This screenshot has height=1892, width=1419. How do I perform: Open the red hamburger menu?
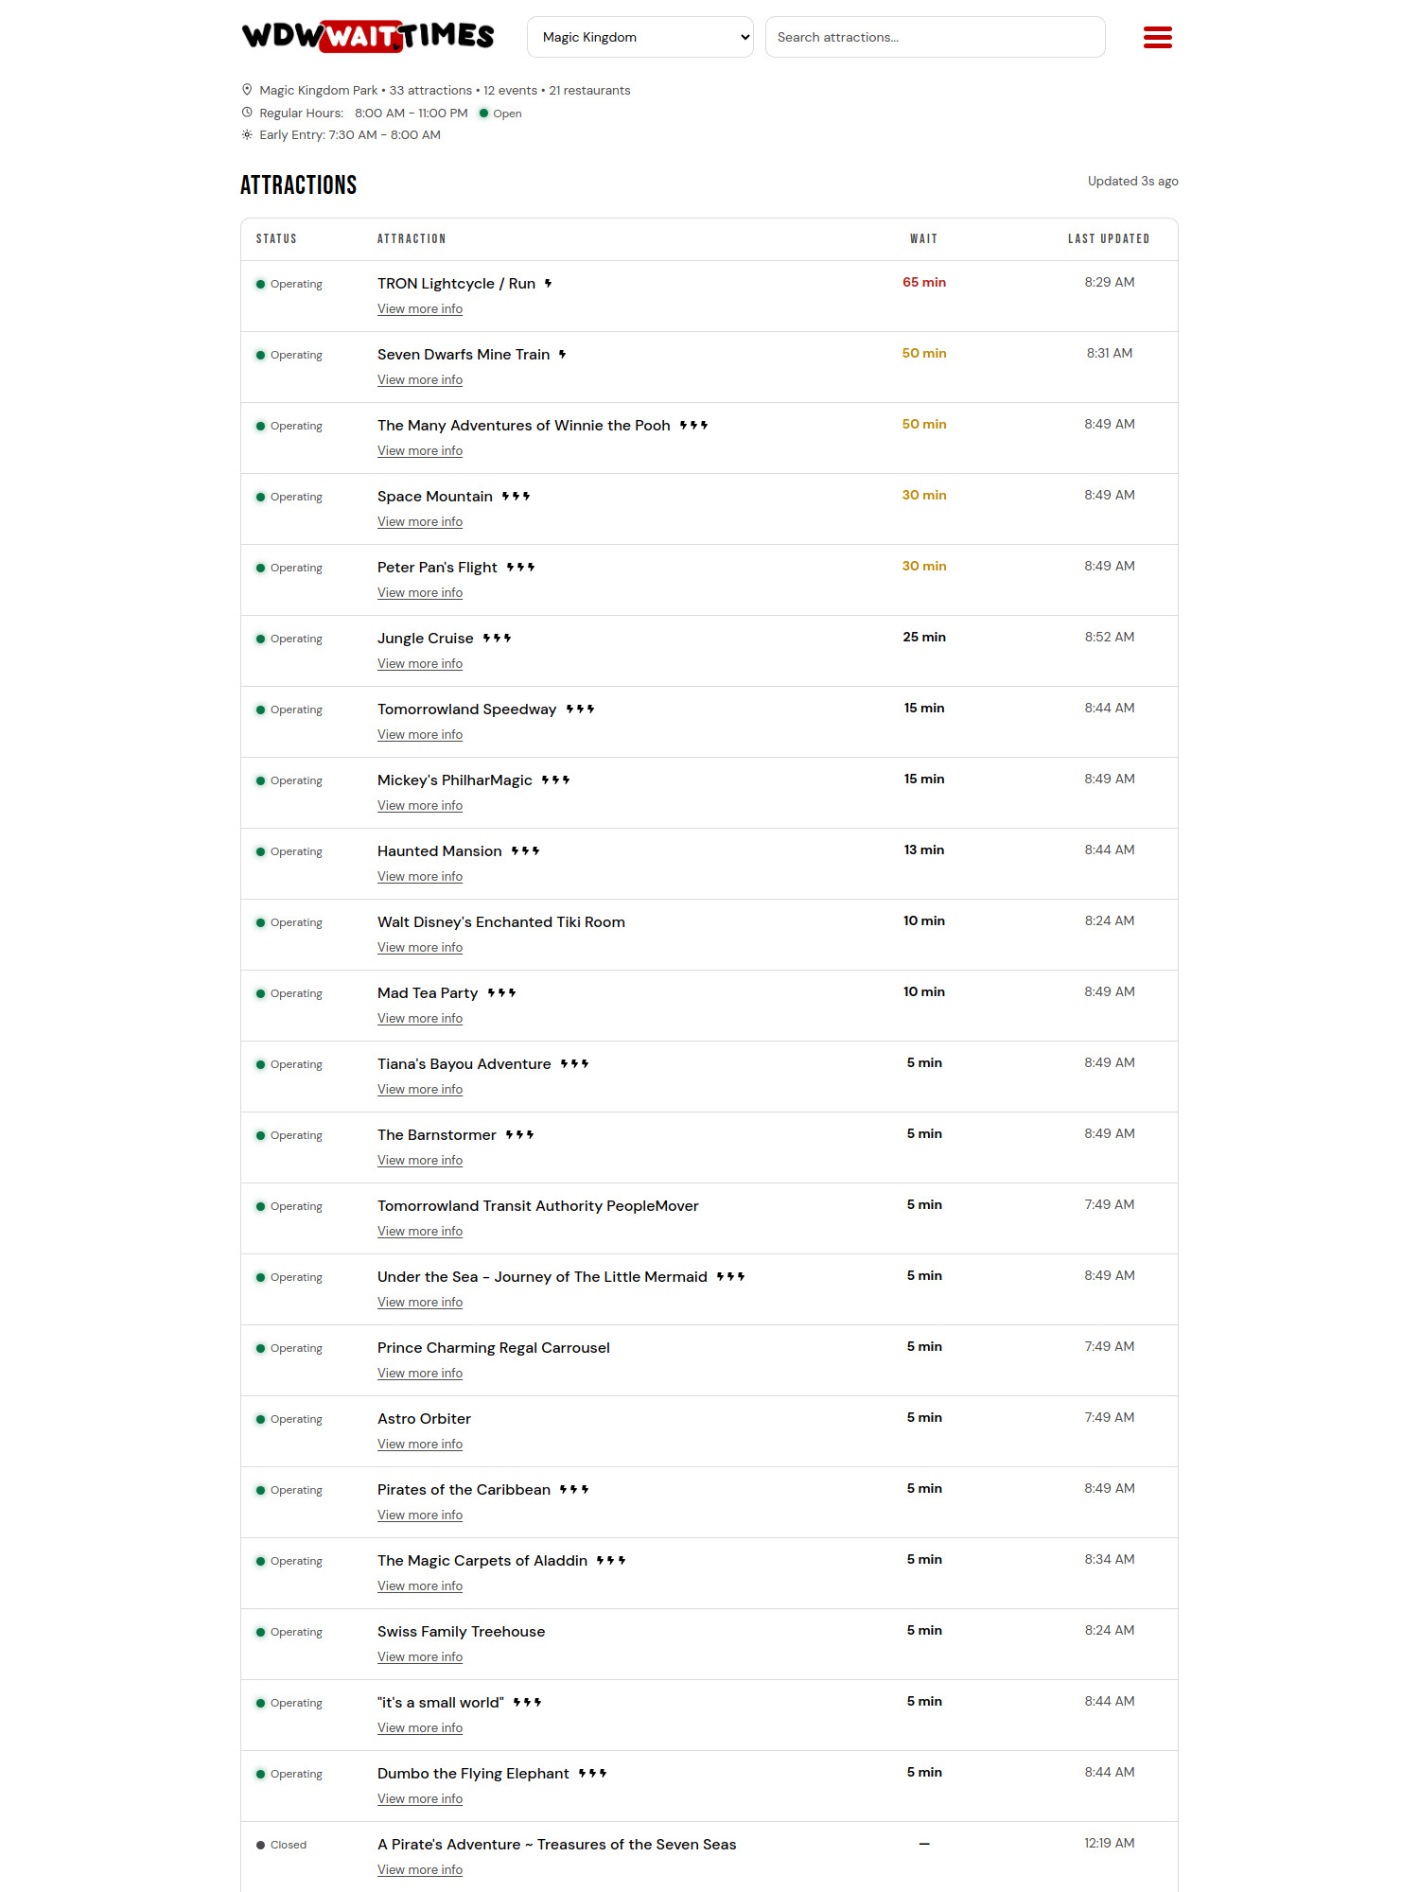(1157, 38)
